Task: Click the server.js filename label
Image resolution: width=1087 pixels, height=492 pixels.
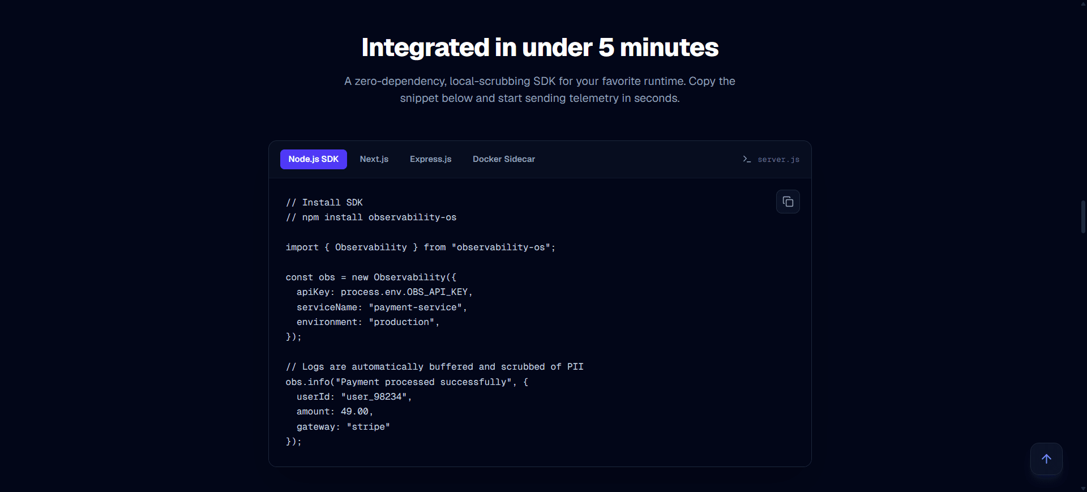Action: pyautogui.click(x=778, y=160)
